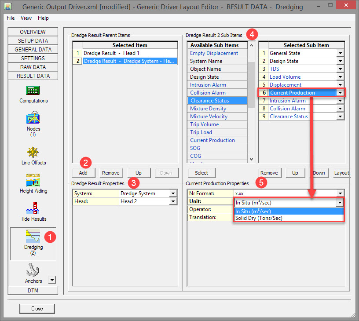Select the Dredging icon
Image resolution: width=359 pixels, height=321 pixels.
(33, 237)
